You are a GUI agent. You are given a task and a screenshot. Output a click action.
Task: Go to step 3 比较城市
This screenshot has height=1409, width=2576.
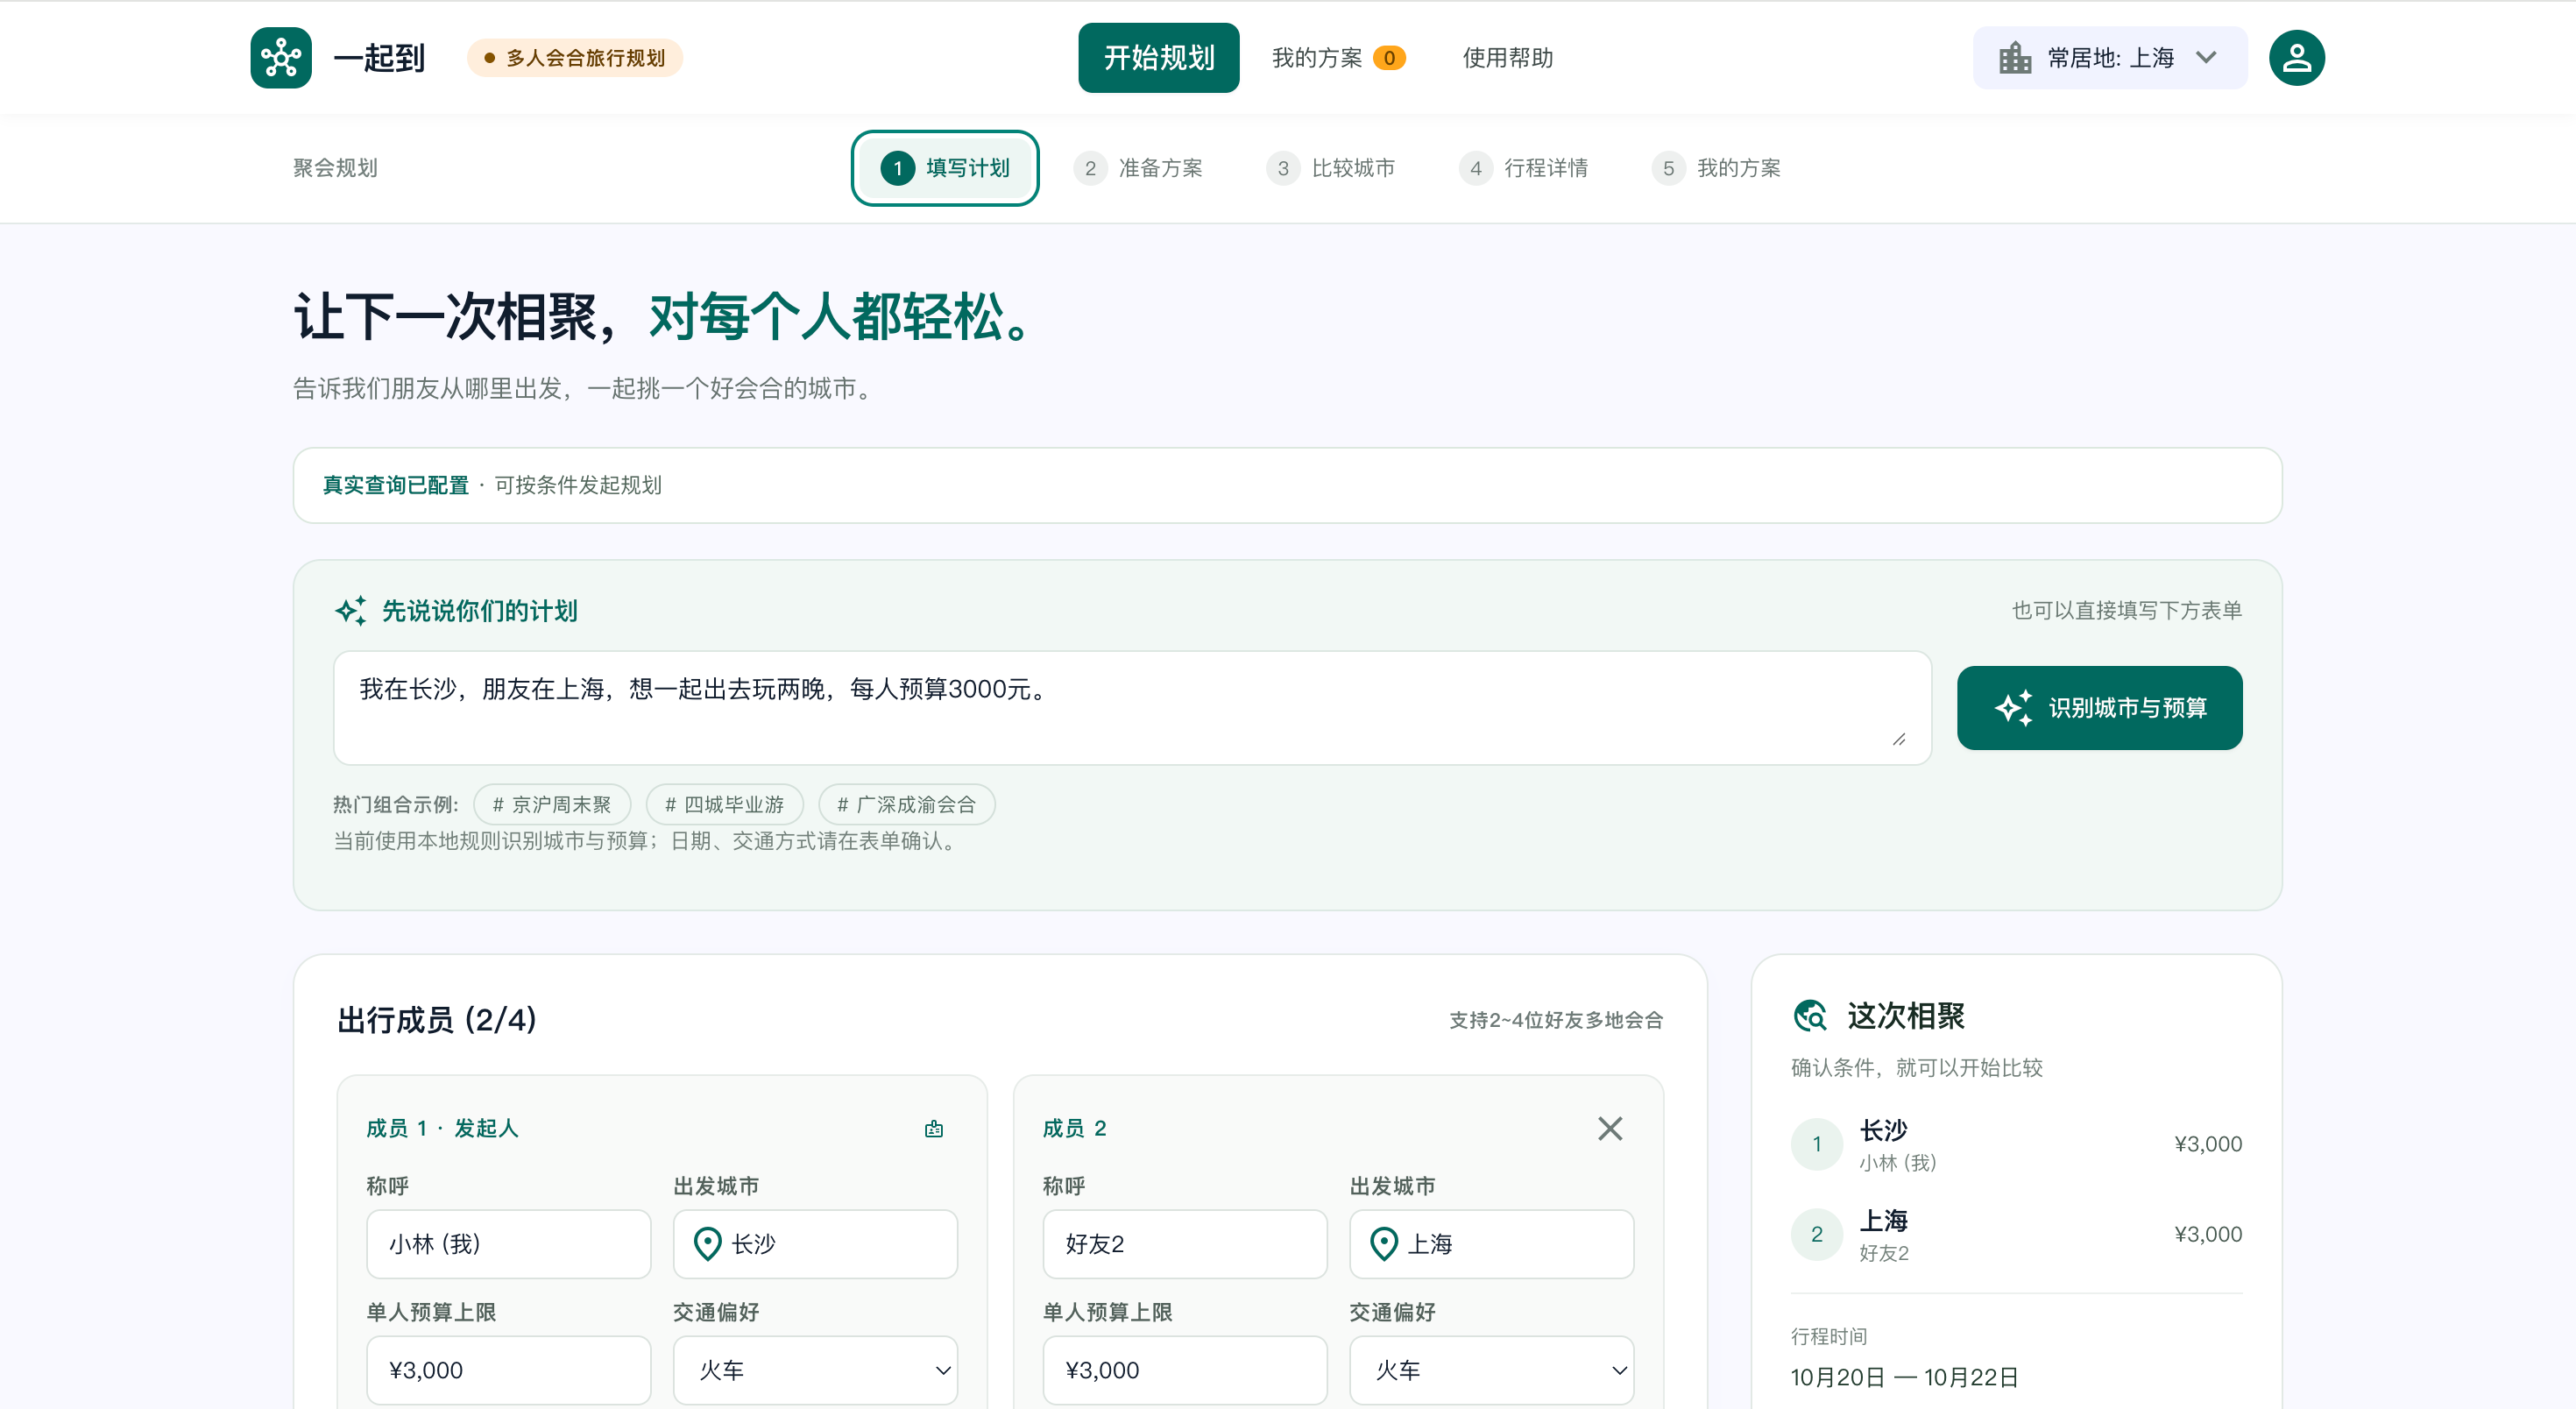[1330, 168]
